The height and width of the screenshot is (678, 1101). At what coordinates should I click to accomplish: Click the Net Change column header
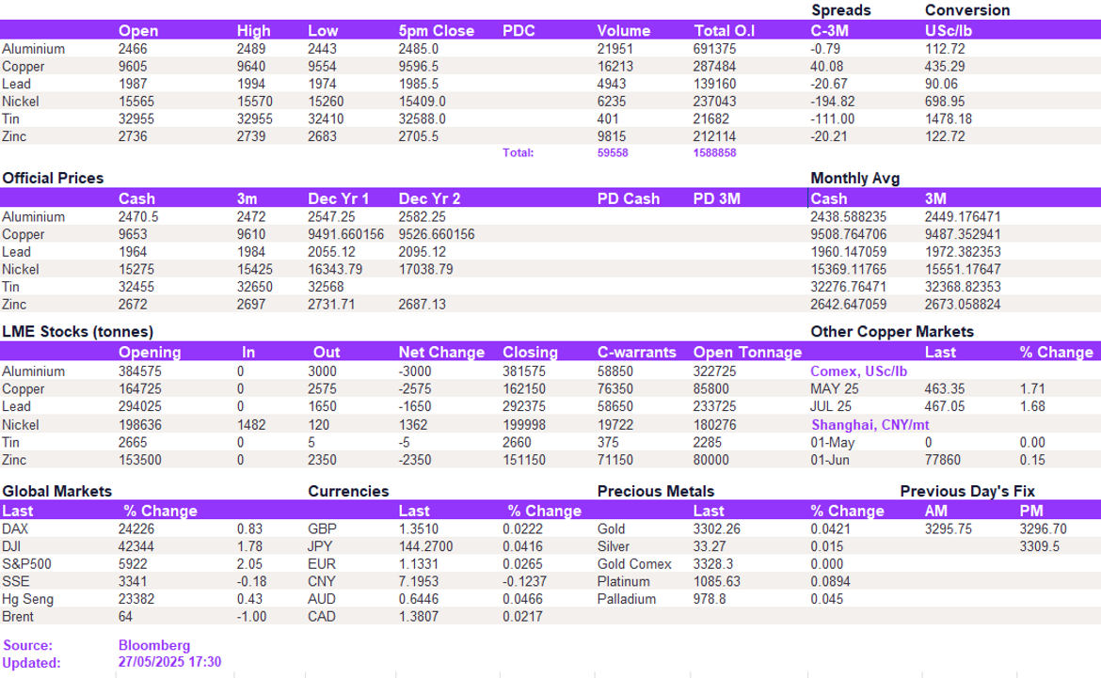click(441, 353)
